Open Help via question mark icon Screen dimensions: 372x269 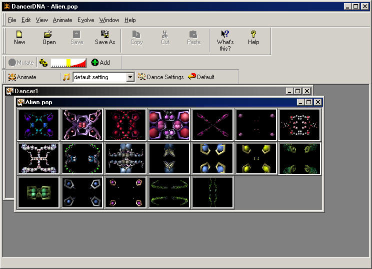tap(253, 34)
